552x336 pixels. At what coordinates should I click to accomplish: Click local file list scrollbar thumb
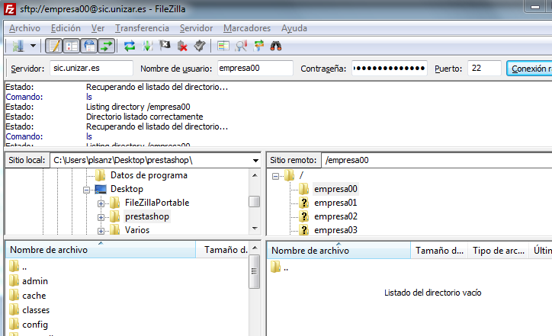pyautogui.click(x=254, y=271)
